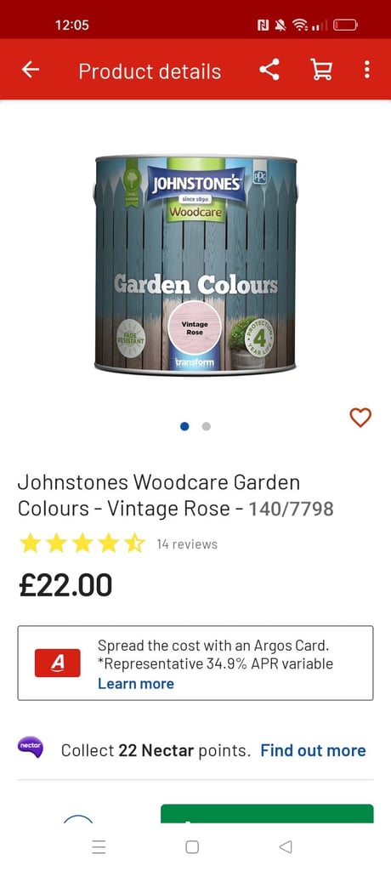The width and height of the screenshot is (391, 871).
Task: Tap the Product details header title
Action: click(150, 71)
